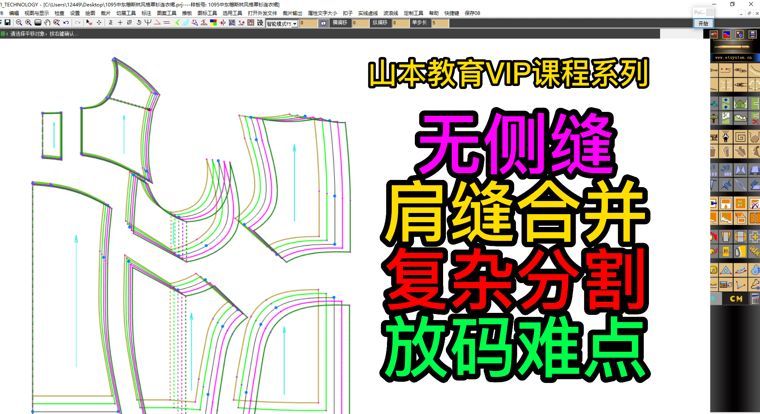
Task: Click the blue dart shape tool icon
Action: (740, 169)
